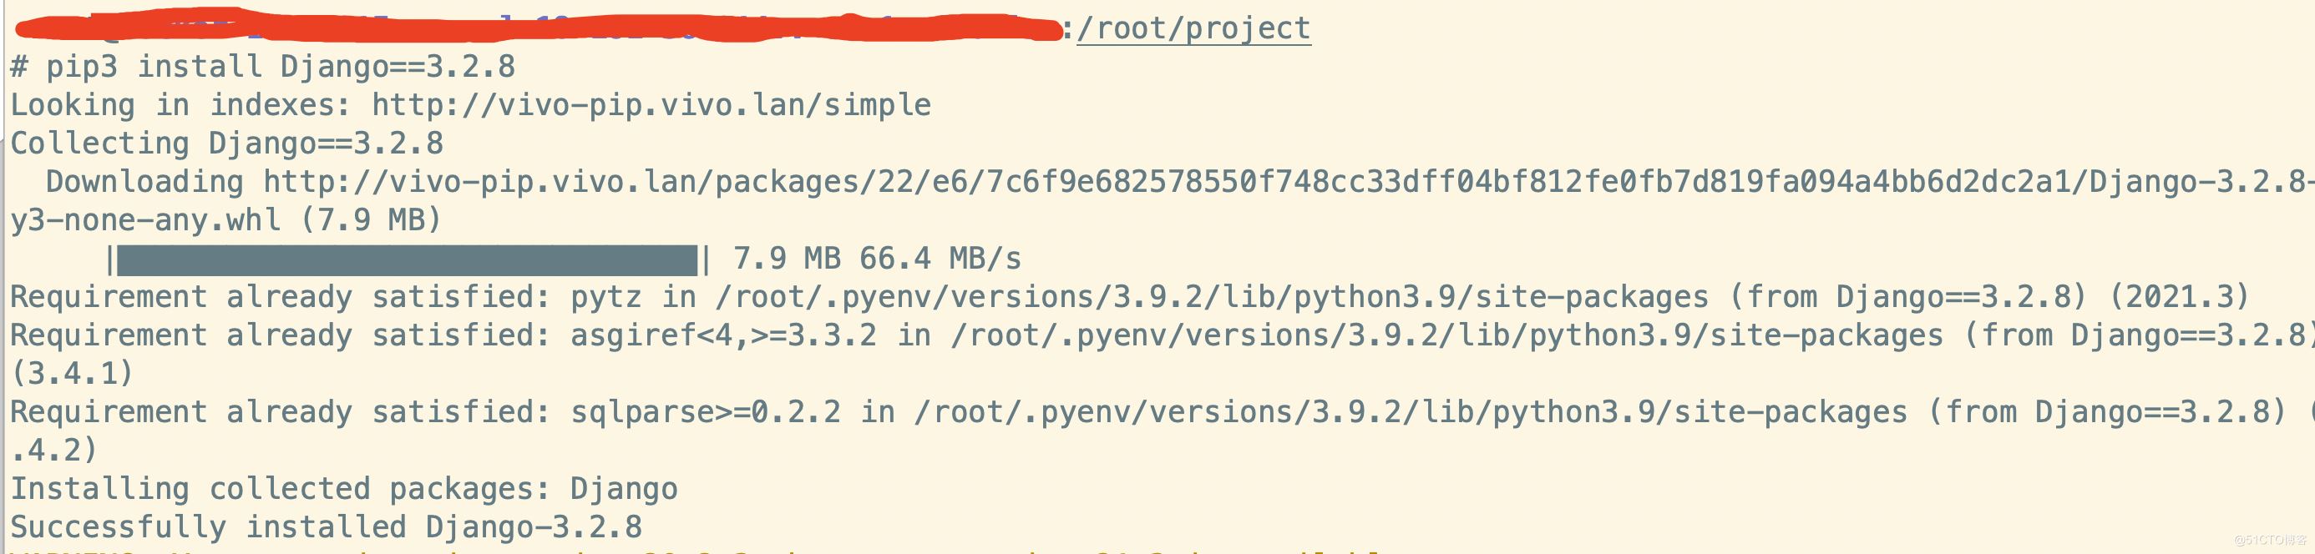
Task: Click the asgiref version (3.4.1)
Action: [72, 374]
